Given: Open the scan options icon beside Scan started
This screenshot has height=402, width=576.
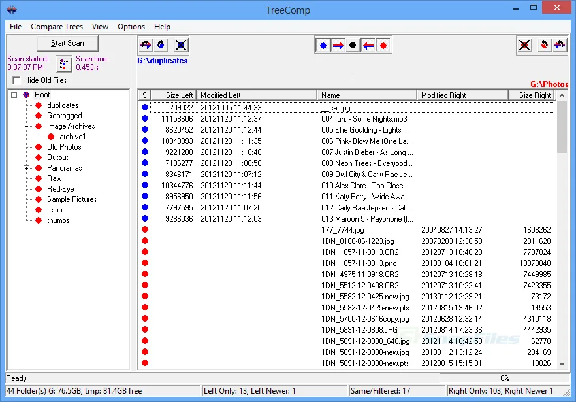Looking at the screenshot, I should tap(64, 64).
